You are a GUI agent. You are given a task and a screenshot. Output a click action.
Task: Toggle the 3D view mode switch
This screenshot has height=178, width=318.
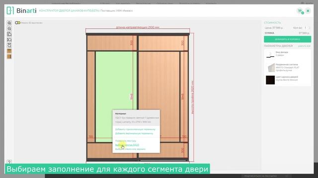[17, 23]
